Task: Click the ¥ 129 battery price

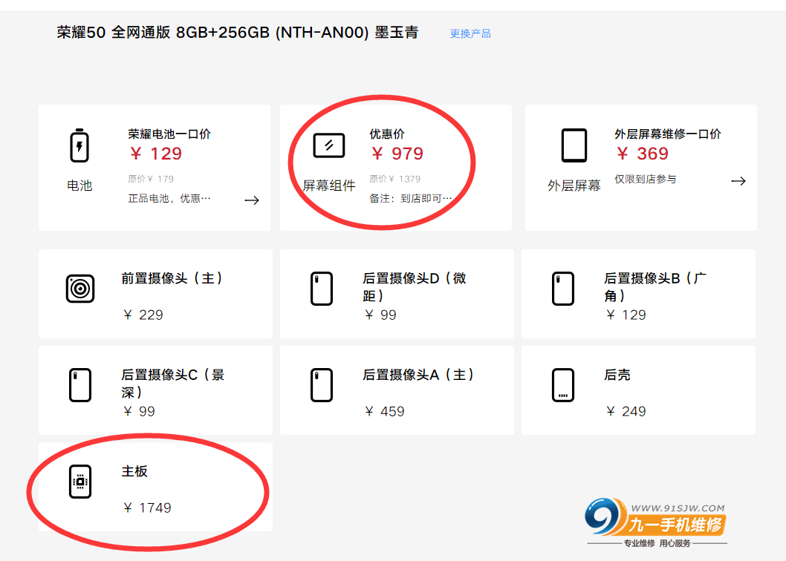Action: click(156, 154)
